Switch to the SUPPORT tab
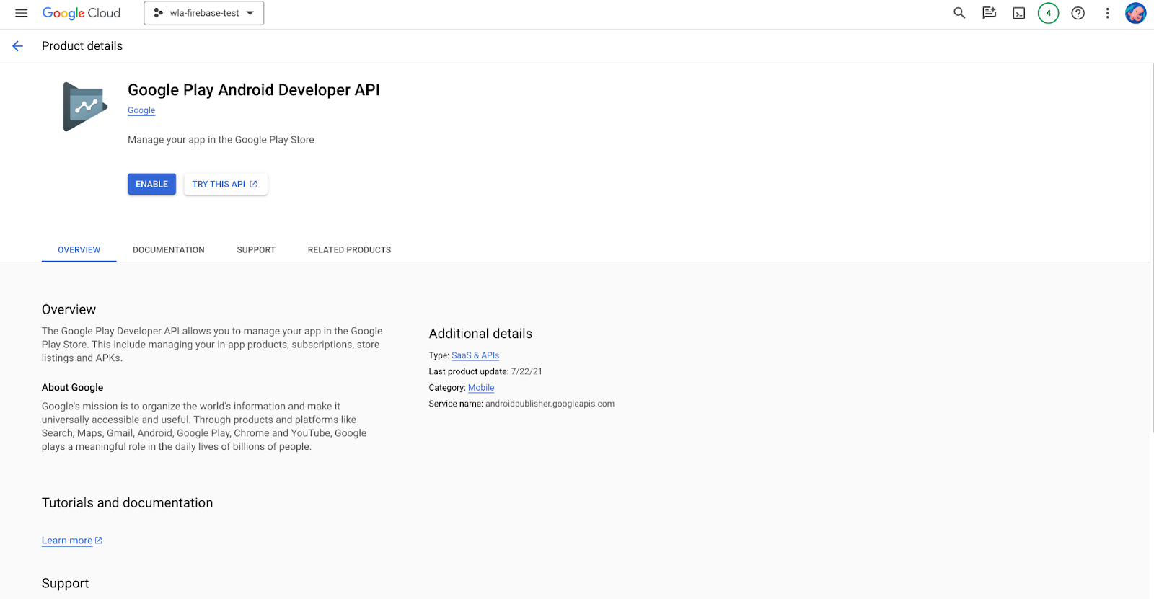The image size is (1154, 599). tap(256, 250)
